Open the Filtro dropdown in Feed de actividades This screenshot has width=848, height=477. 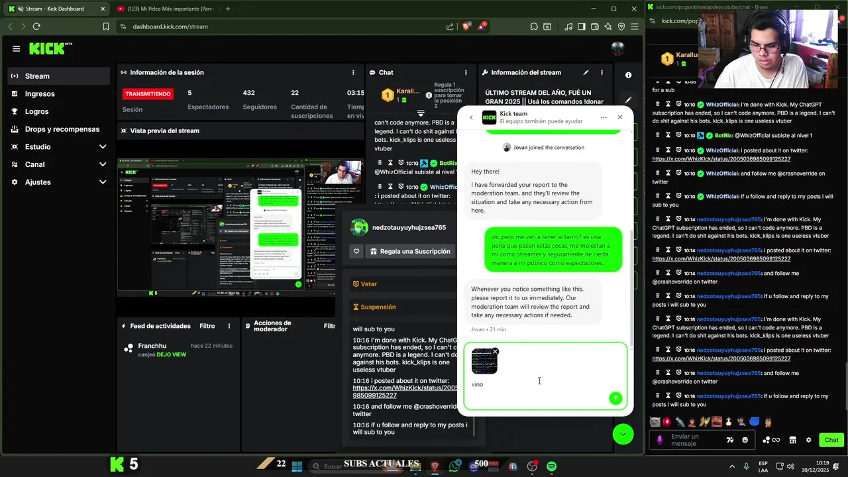coord(207,326)
